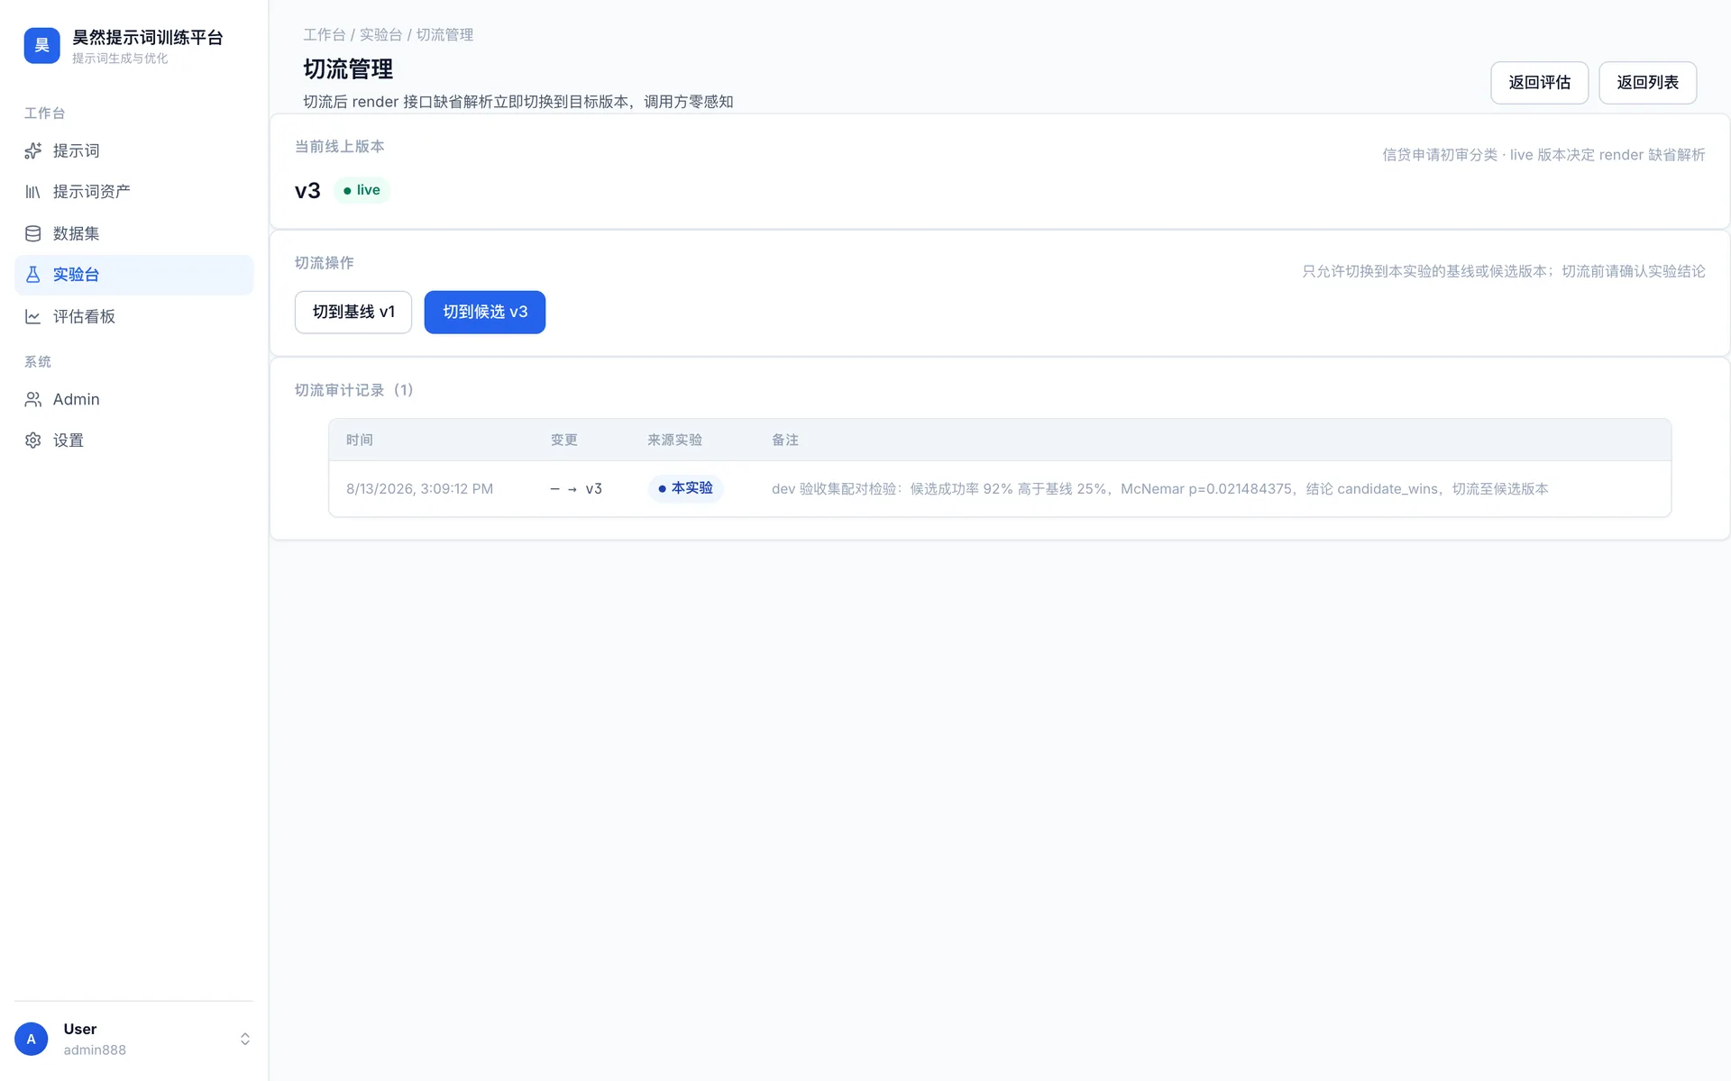Click the audit note starting 'dev 验收集配对检验'
The image size is (1731, 1081).
click(1159, 488)
